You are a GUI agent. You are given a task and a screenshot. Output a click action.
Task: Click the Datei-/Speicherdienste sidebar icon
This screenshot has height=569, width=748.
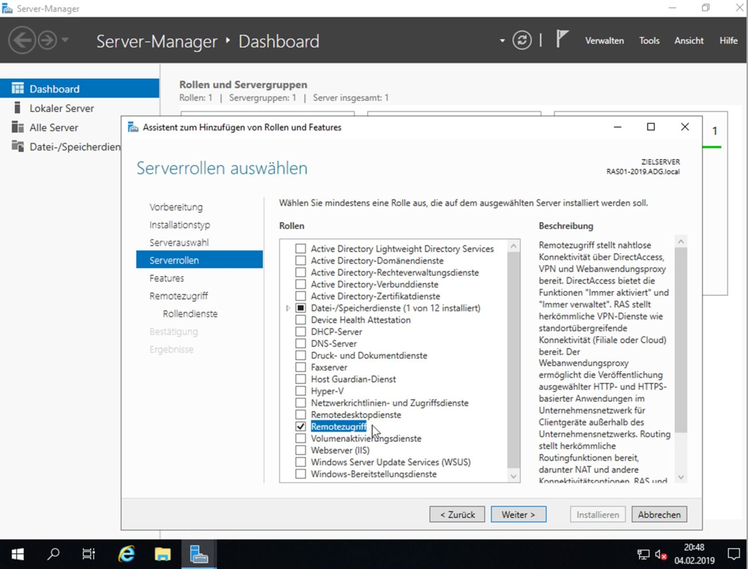[18, 146]
